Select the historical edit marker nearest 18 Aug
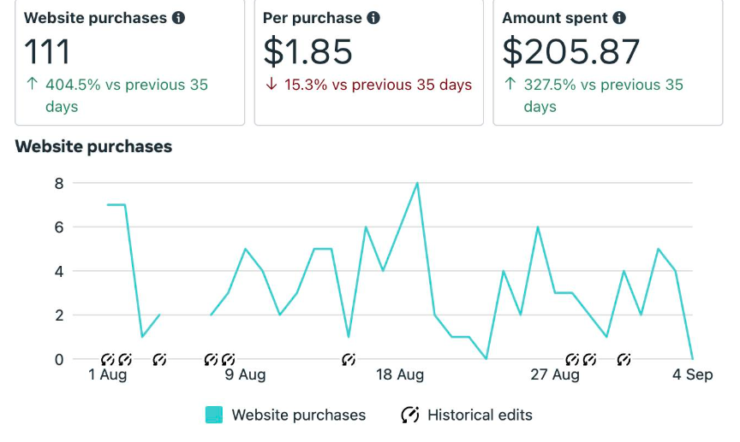 349,360
